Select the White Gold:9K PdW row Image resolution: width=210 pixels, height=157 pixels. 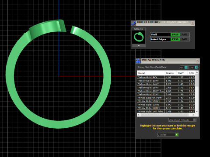(166, 98)
